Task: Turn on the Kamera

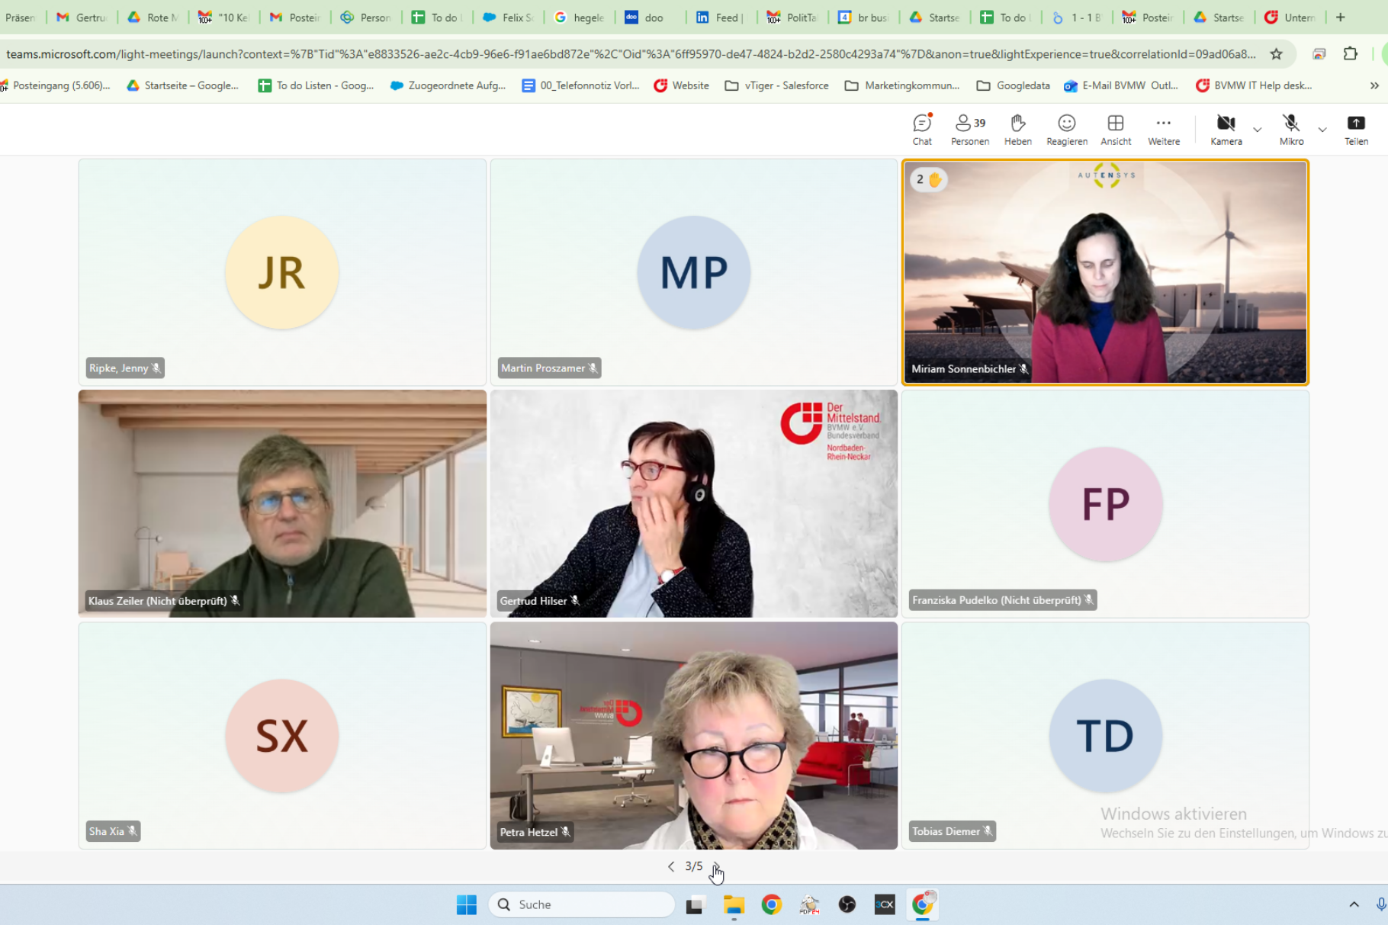Action: coord(1226,129)
